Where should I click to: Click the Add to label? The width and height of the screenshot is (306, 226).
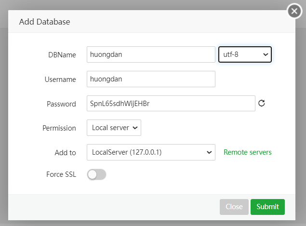coord(65,153)
